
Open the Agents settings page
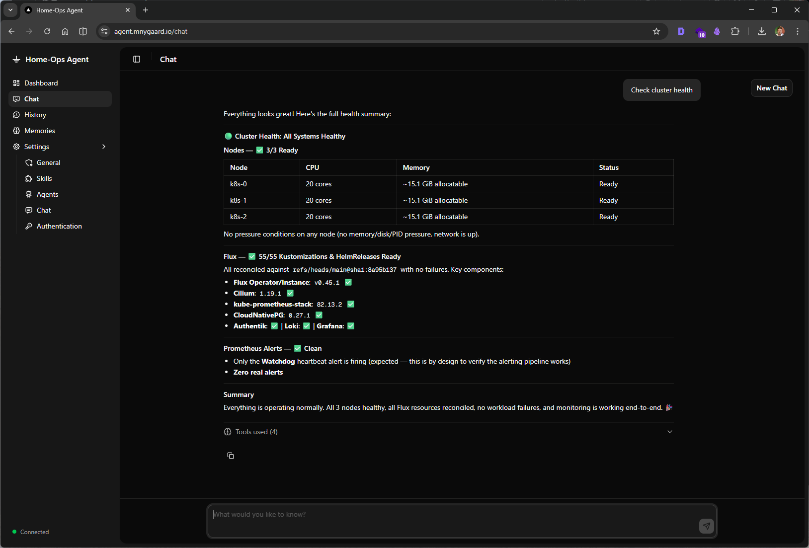click(x=66, y=194)
